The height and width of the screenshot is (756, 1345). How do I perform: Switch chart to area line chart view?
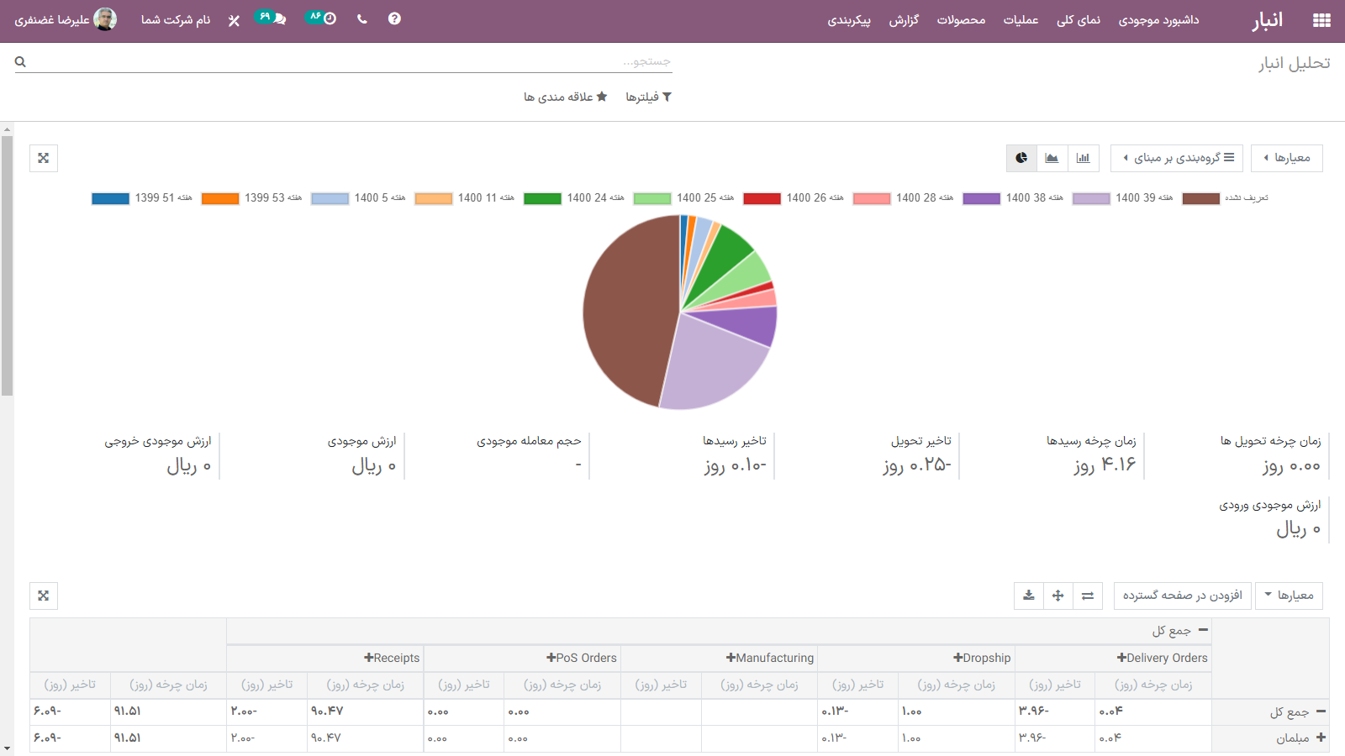click(x=1052, y=158)
